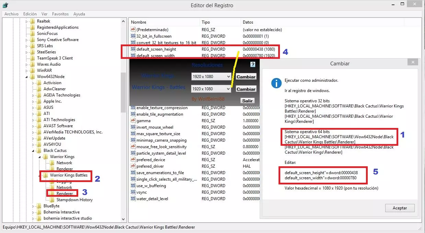Click the prefered_device string icon
The image size is (425, 233).
(133, 160)
